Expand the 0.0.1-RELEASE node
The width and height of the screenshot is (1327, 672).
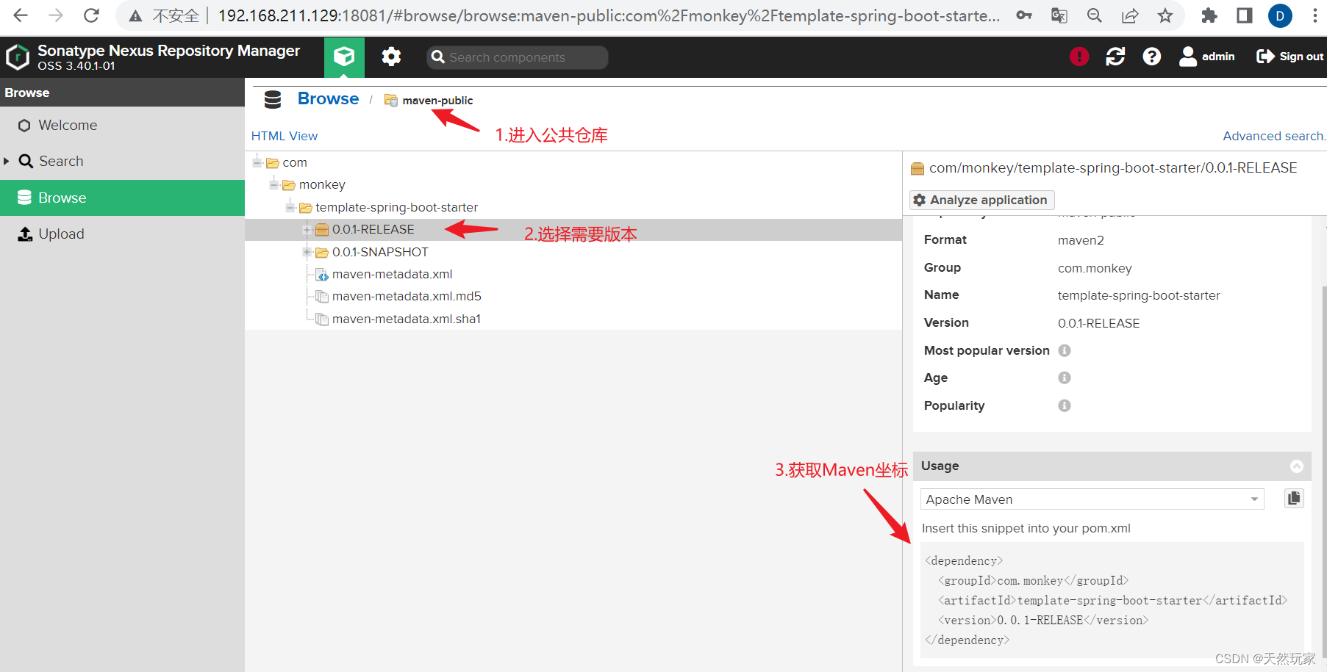[307, 230]
